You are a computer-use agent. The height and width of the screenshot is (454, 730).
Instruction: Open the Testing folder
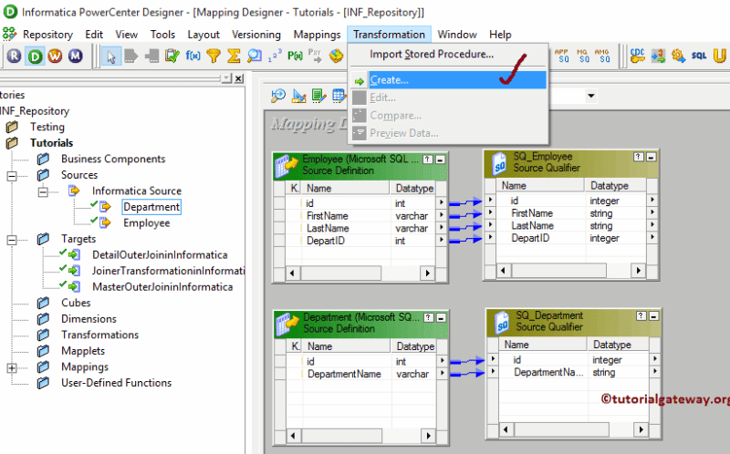47,127
